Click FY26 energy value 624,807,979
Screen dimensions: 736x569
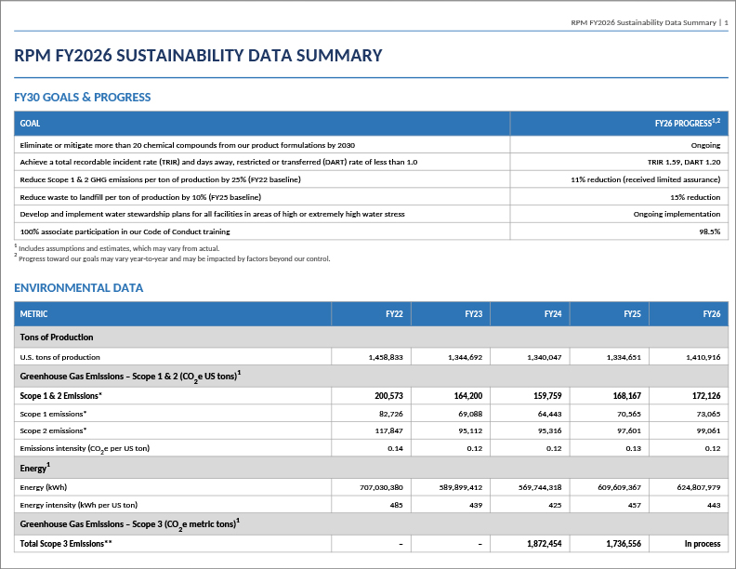(699, 487)
